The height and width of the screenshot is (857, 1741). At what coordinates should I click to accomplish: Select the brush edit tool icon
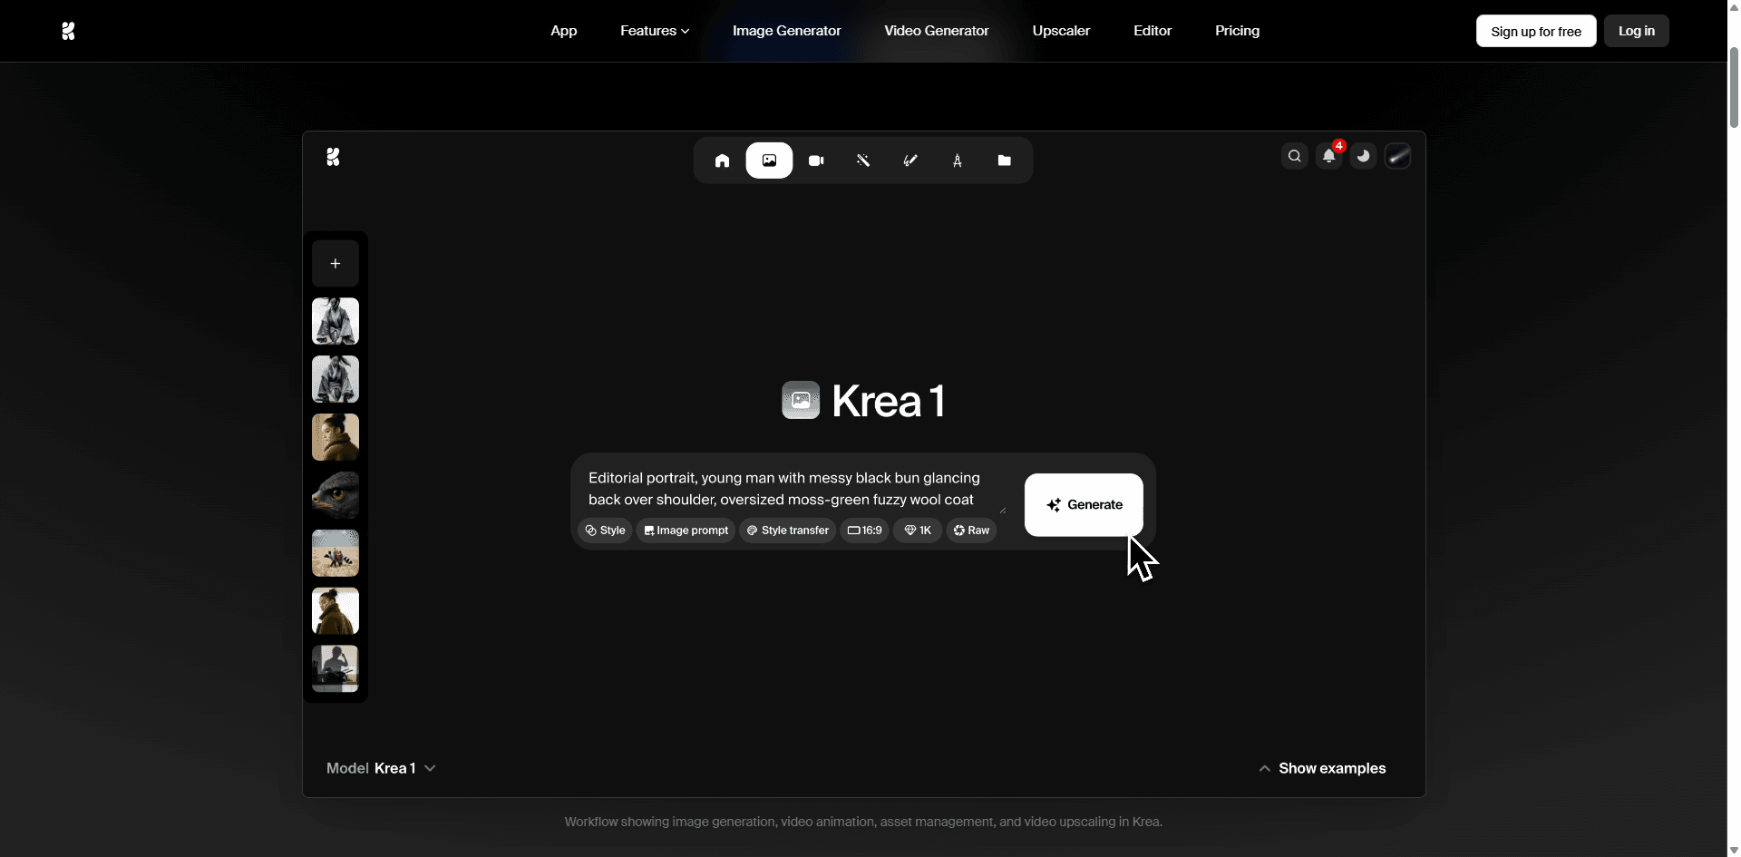[910, 161]
